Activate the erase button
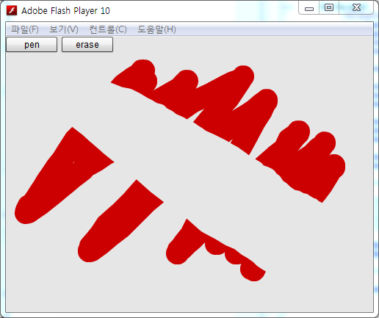 (x=87, y=45)
